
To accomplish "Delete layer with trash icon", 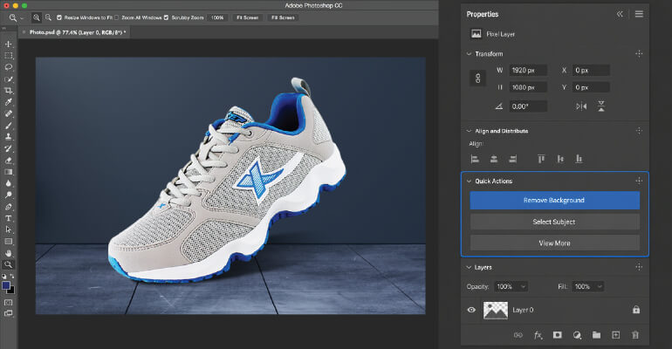I will pyautogui.click(x=635, y=335).
